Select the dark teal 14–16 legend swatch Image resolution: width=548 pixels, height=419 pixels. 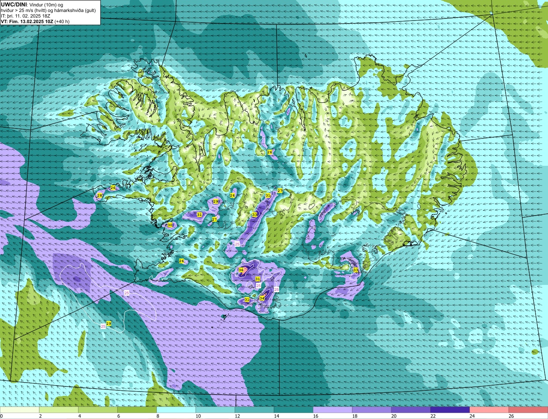(294, 410)
